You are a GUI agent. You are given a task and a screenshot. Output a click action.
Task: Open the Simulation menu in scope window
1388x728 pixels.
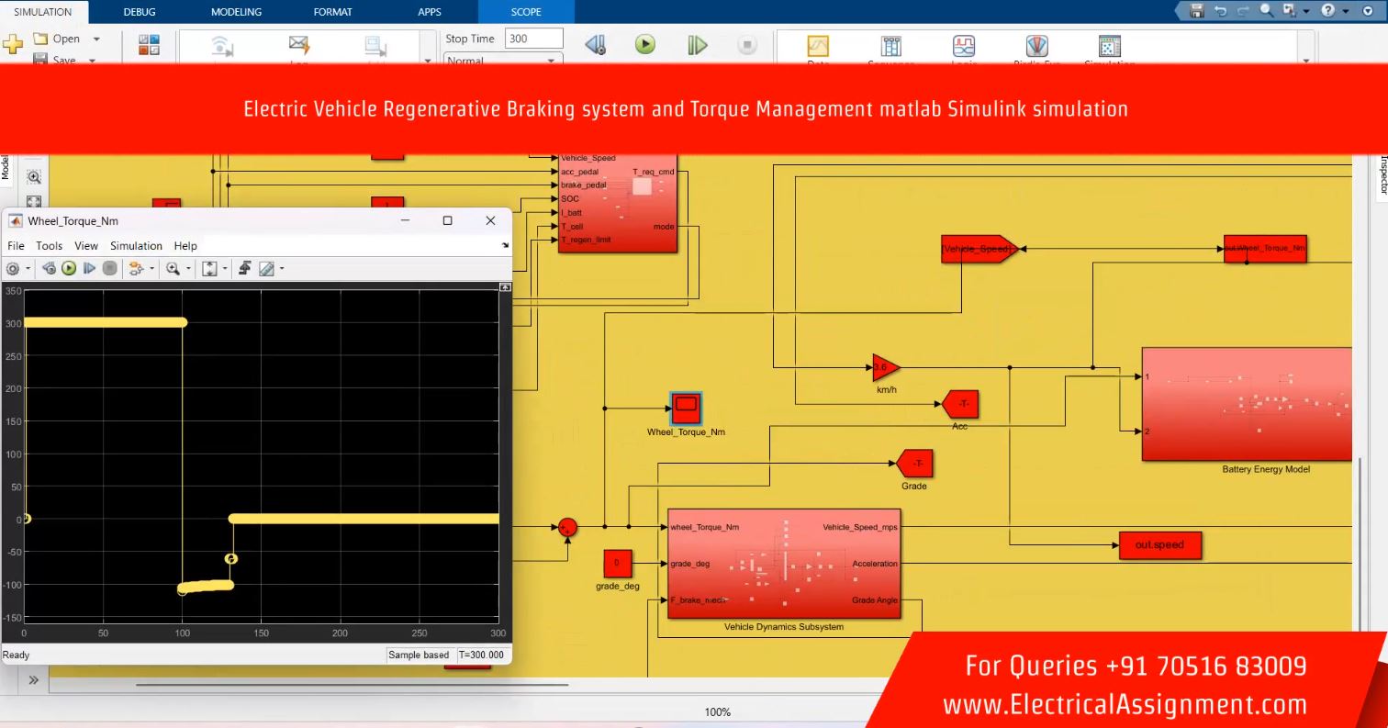(x=136, y=246)
